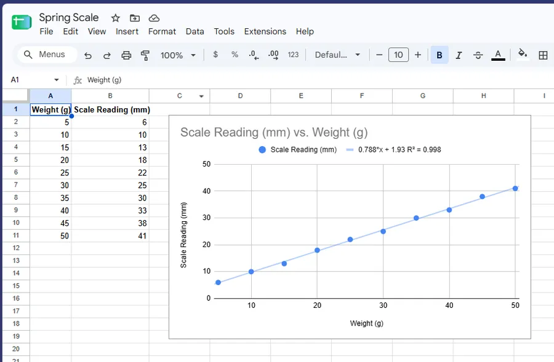
Task: Increase decimal places
Action: (273, 55)
